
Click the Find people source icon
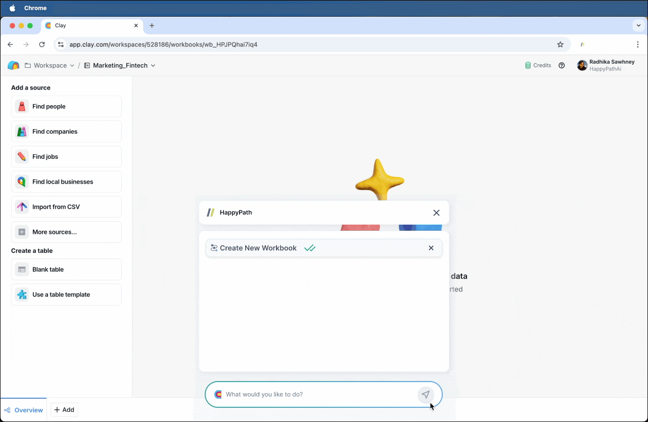pos(22,106)
